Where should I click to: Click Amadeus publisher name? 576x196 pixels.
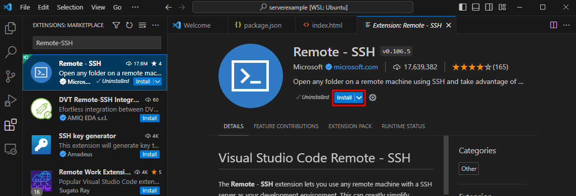[x=80, y=154]
